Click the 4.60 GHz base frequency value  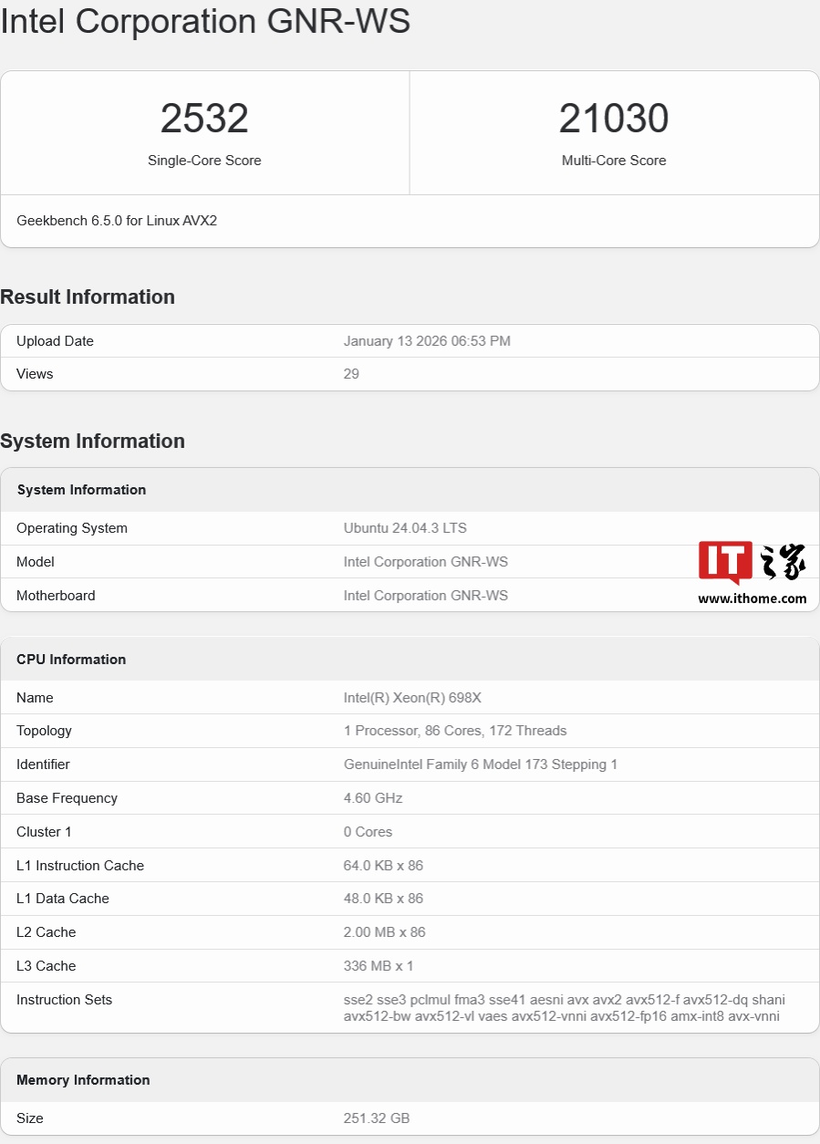pyautogui.click(x=372, y=798)
